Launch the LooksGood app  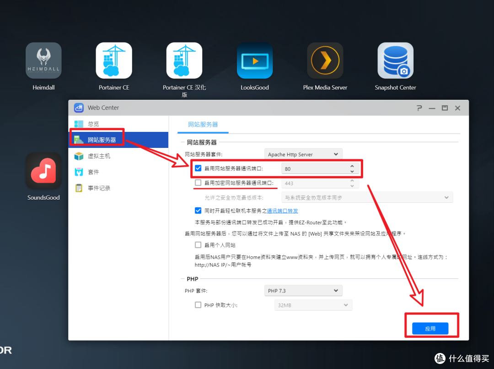[255, 60]
